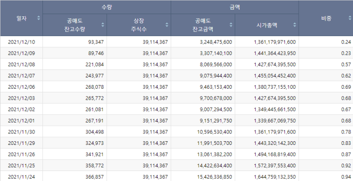Click the 수량 group header
353x181 pixels.
point(107,7)
